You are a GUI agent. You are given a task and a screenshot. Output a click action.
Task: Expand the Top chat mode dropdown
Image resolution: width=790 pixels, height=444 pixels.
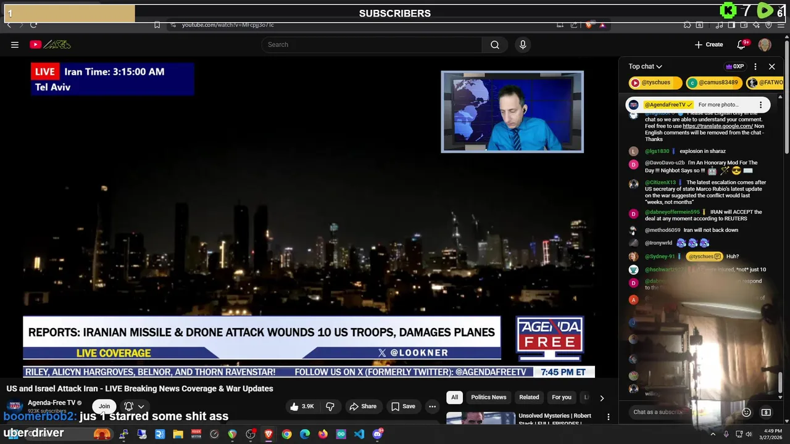(x=645, y=67)
